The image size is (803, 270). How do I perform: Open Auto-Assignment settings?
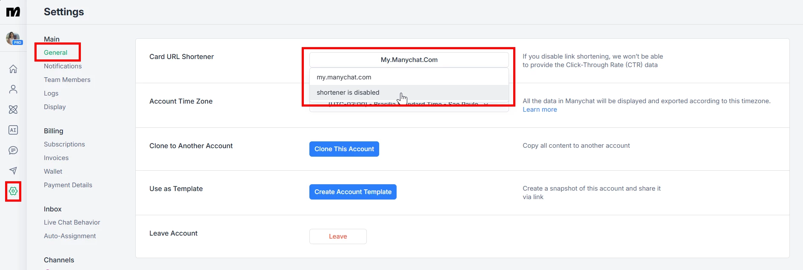70,236
